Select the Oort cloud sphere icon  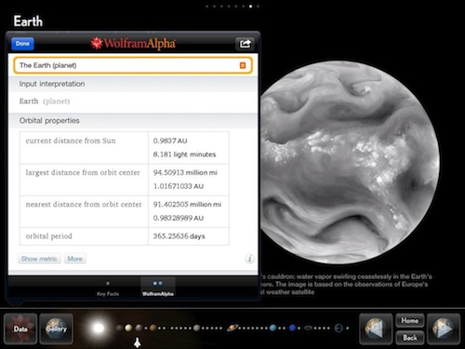pos(339,328)
